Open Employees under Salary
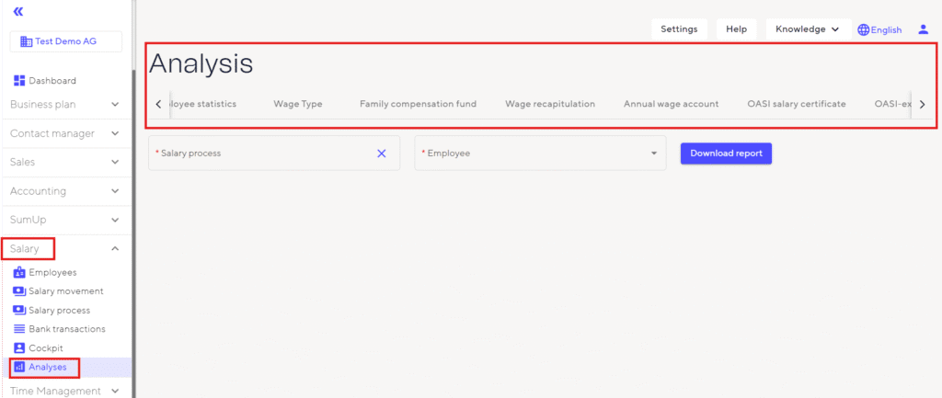 pyautogui.click(x=52, y=272)
